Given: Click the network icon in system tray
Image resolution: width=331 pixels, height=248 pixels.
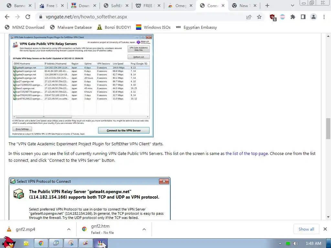Looking at the screenshot, I should click(x=288, y=243).
